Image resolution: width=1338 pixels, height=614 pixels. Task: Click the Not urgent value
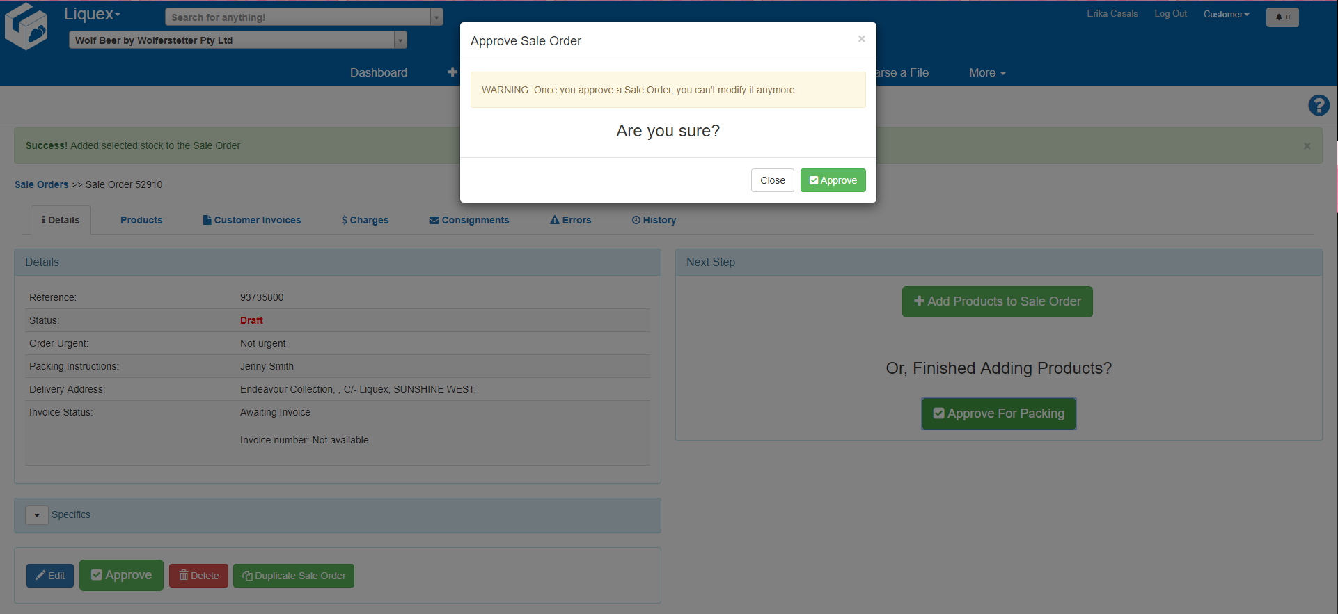(263, 343)
